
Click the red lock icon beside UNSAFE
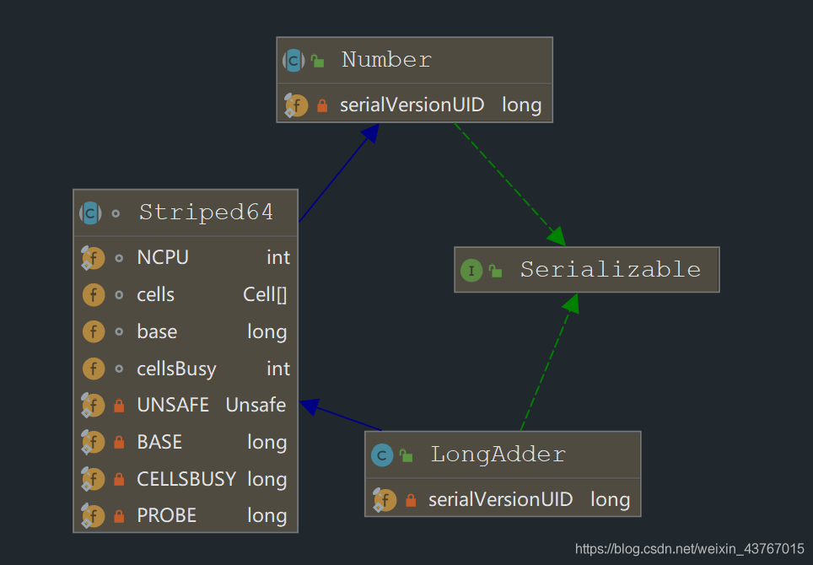[119, 406]
